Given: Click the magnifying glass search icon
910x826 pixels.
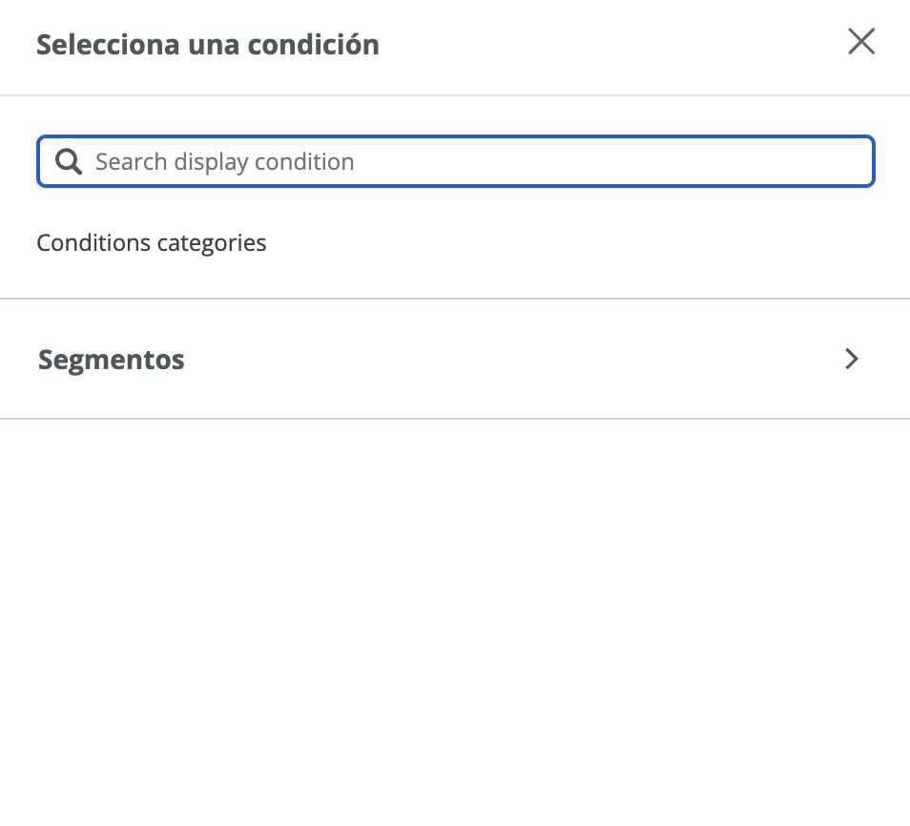Looking at the screenshot, I should click(69, 161).
